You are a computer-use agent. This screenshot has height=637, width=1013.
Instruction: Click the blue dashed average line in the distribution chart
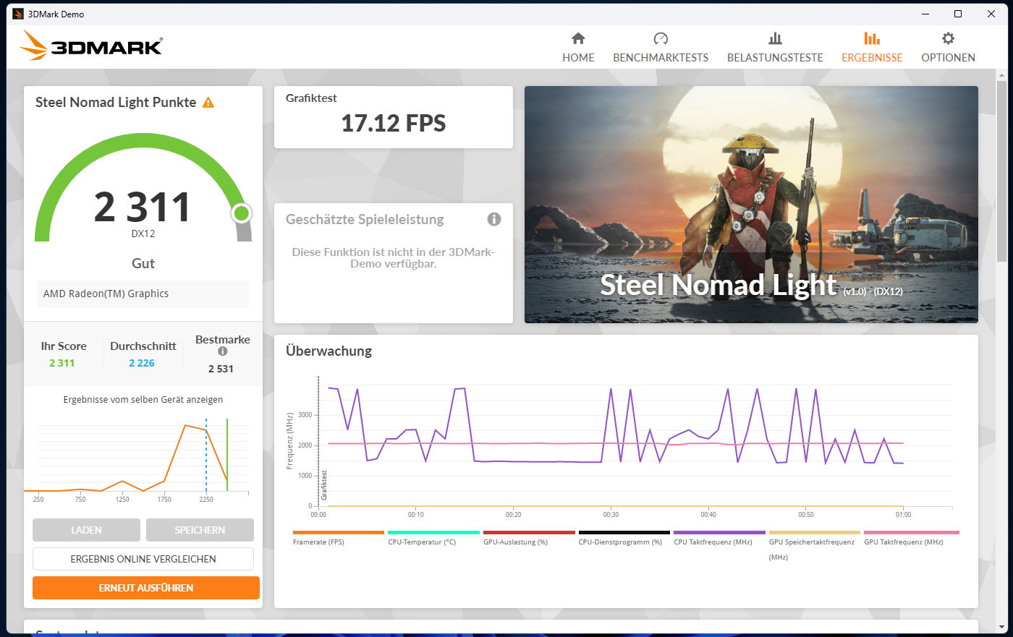click(x=206, y=454)
